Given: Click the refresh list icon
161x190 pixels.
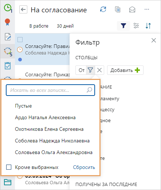Looking at the screenshot, I should (x=103, y=9).
